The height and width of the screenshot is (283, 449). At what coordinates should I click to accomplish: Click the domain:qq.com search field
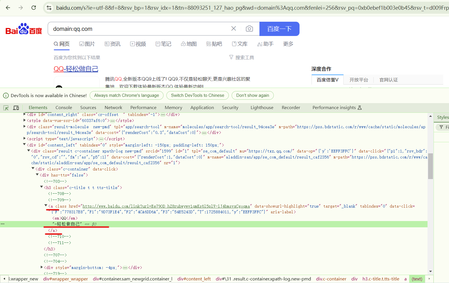(140, 29)
